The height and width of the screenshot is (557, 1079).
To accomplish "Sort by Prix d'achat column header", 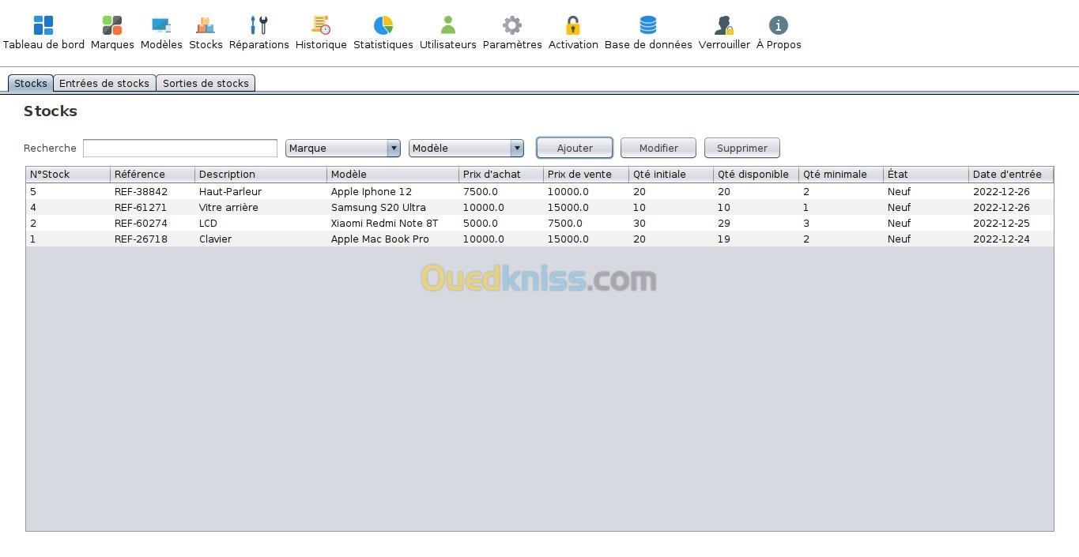I will [x=501, y=175].
